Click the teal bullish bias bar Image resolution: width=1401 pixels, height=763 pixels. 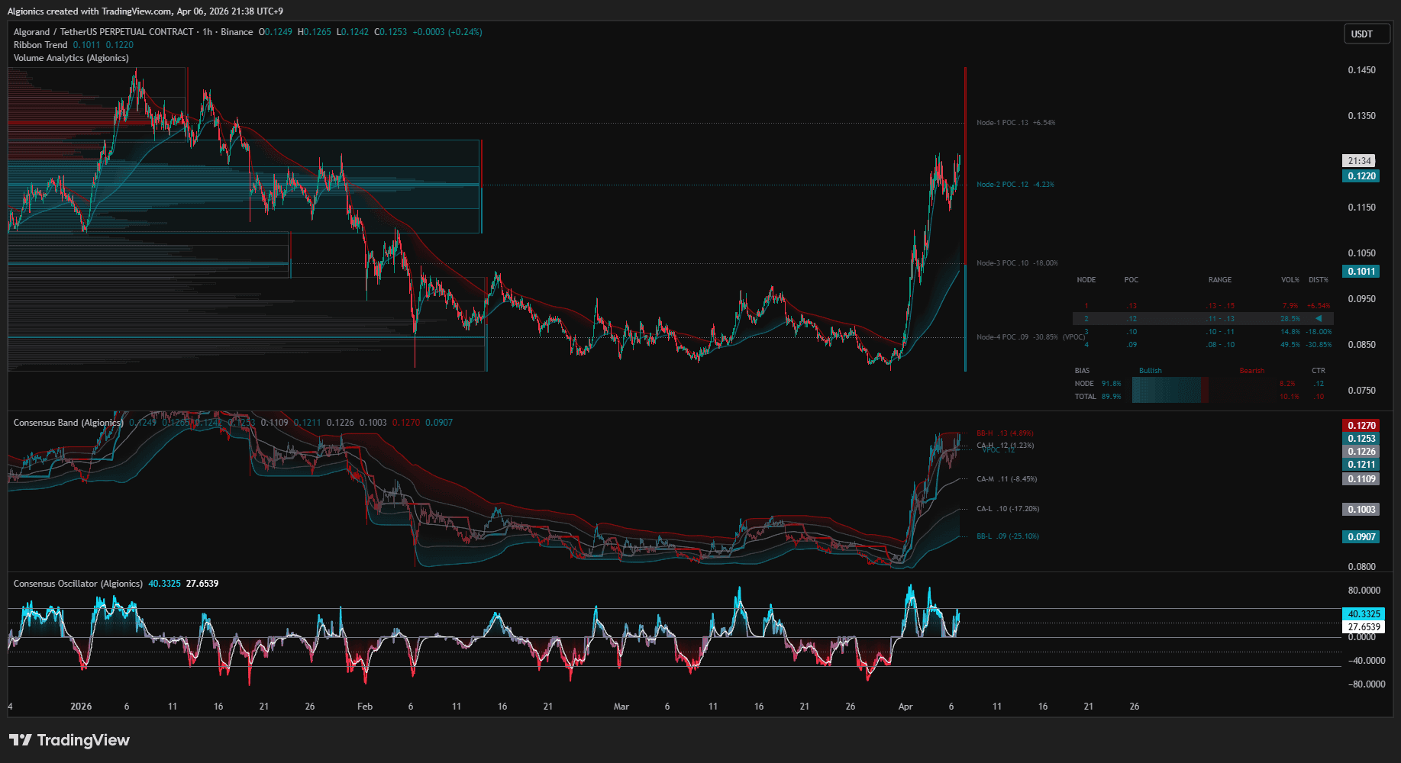click(1167, 390)
